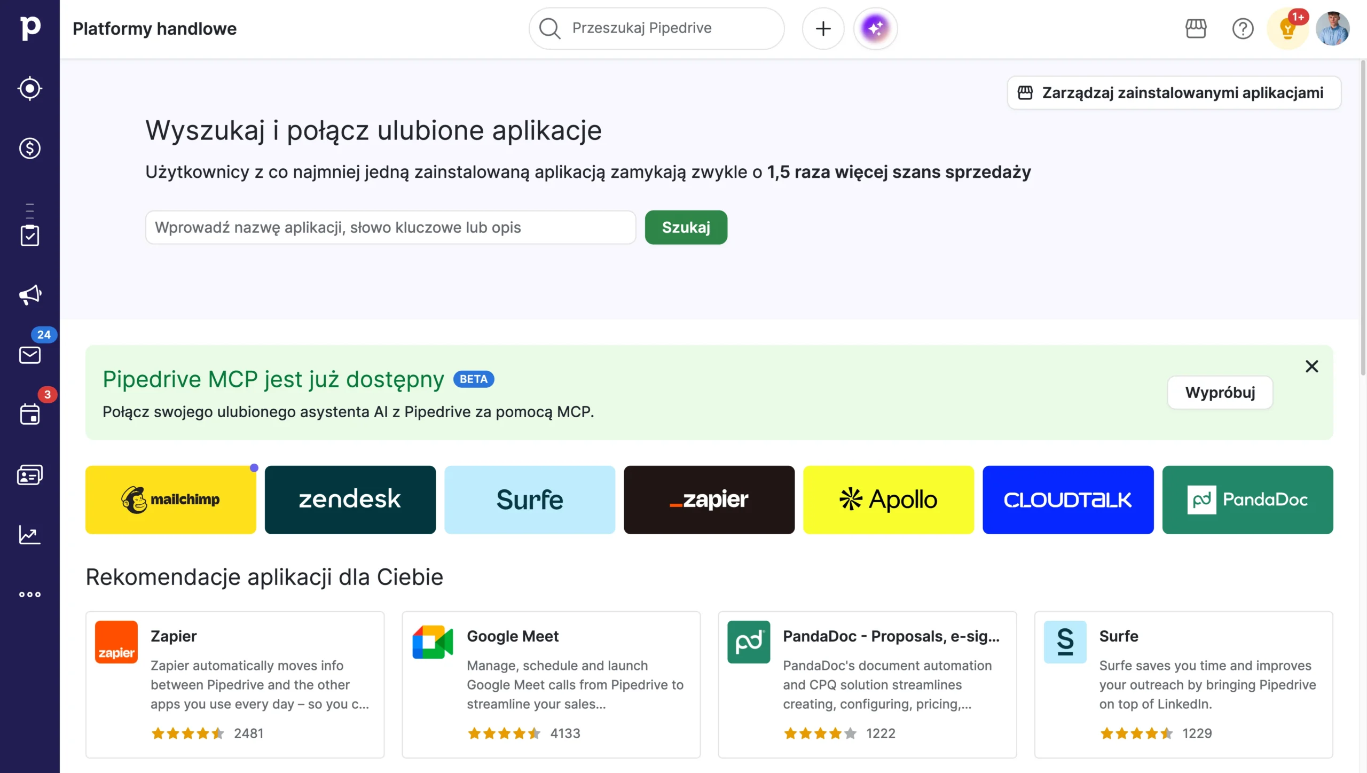Click Zarządzaj zainstalowanymi aplikacjami button
1367x773 pixels.
click(x=1174, y=92)
